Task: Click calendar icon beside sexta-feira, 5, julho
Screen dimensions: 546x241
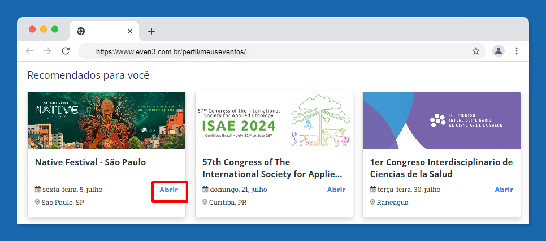Action: click(x=38, y=190)
